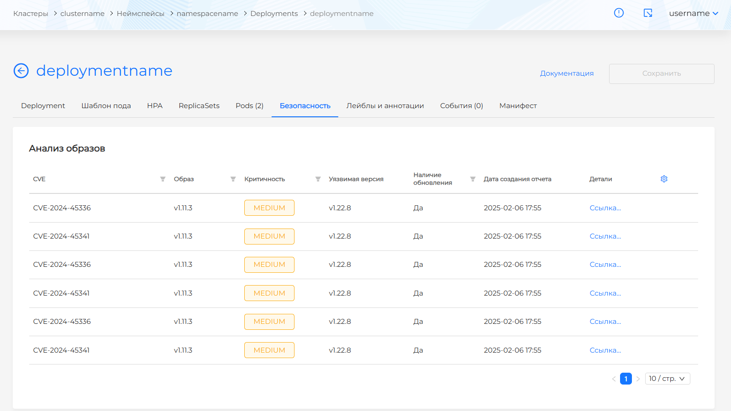This screenshot has width=731, height=411.
Task: Open the info alert icon in header
Action: [x=619, y=13]
